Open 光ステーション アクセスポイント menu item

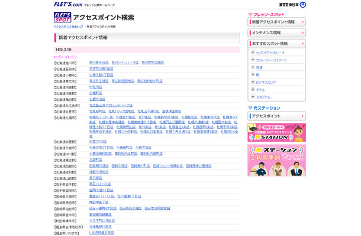(x=276, y=116)
